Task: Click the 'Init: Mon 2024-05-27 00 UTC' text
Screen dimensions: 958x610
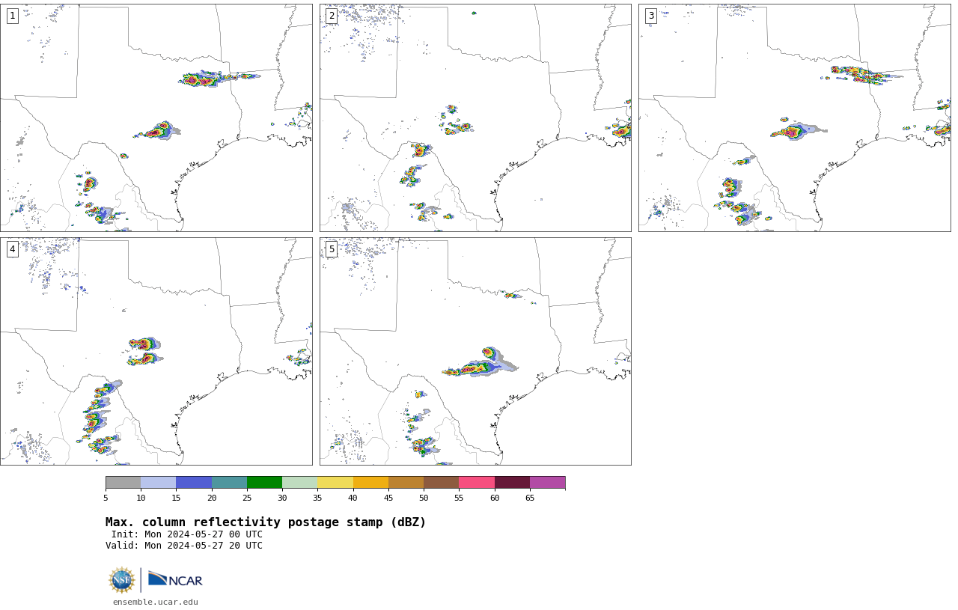Action: tap(187, 534)
